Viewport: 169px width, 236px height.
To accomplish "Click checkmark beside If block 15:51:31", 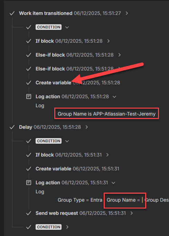I will pyautogui.click(x=29, y=155).
